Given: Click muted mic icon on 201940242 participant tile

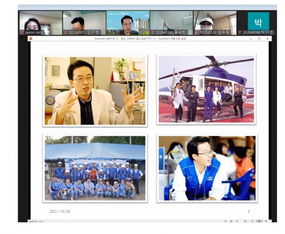Looking at the screenshot, I should [153, 32].
